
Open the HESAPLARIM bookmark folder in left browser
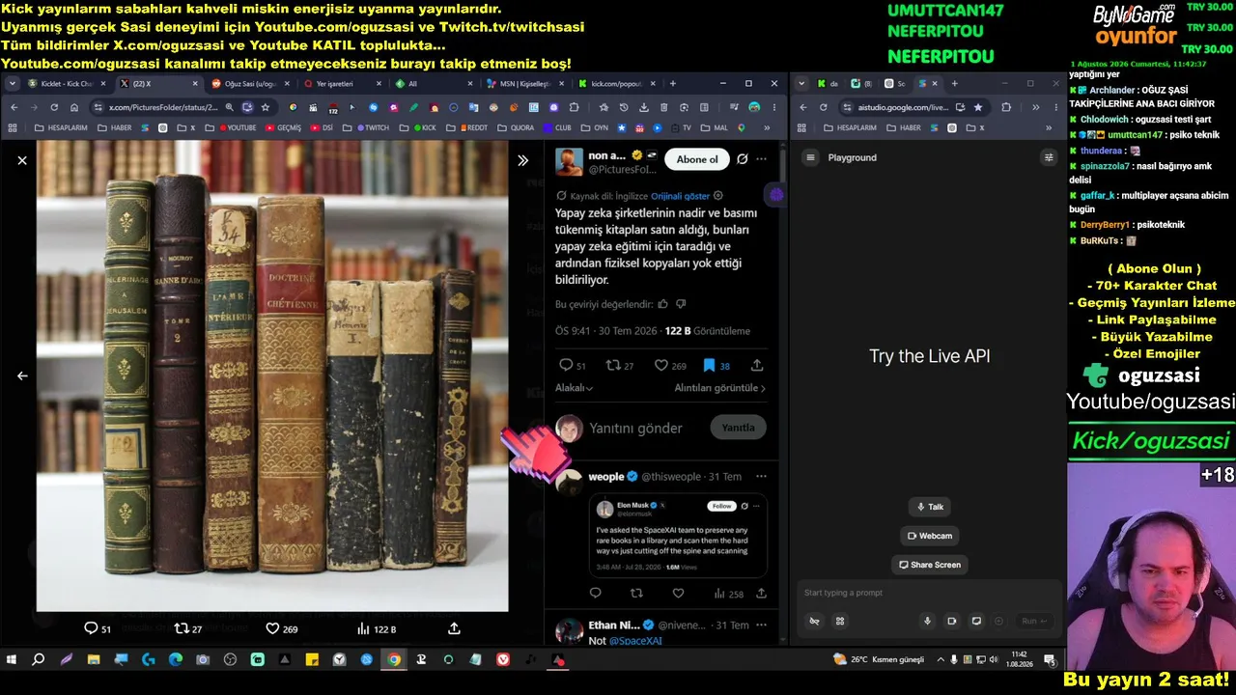[61, 127]
